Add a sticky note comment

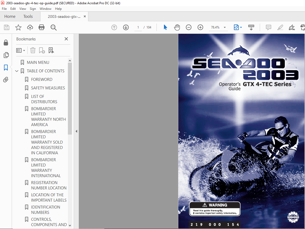point(269,27)
